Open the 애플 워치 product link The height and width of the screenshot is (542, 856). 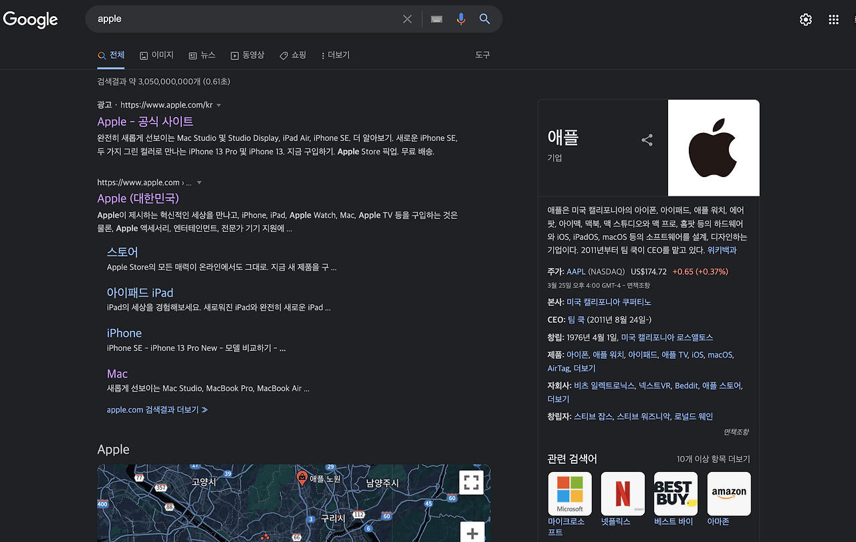click(x=608, y=355)
